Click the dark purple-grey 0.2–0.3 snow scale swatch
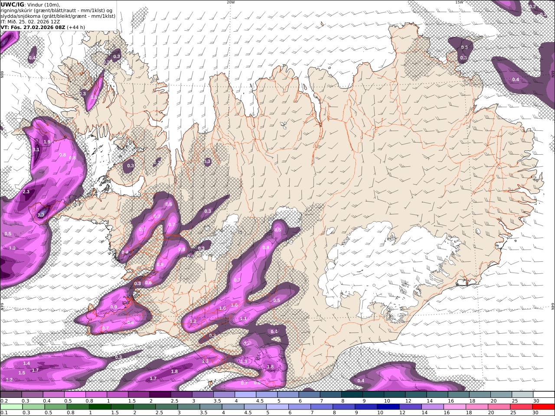 pos(11,395)
